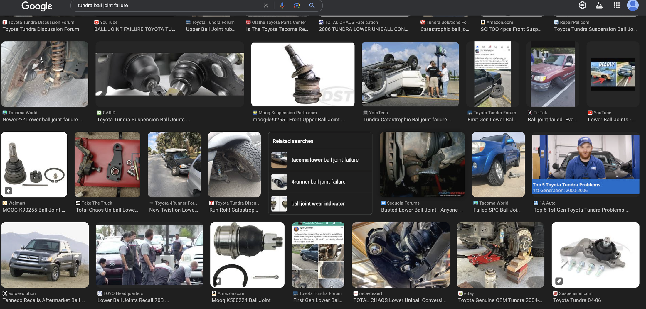Open blue Tacoma failed SPC image
This screenshot has width=646, height=309.
(498, 164)
